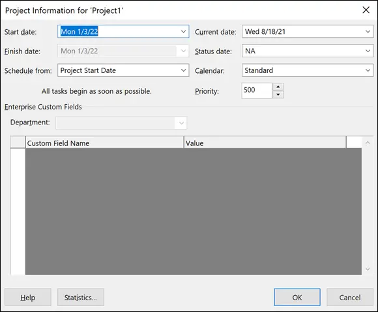Click the 'Calendar:' label

(x=209, y=70)
